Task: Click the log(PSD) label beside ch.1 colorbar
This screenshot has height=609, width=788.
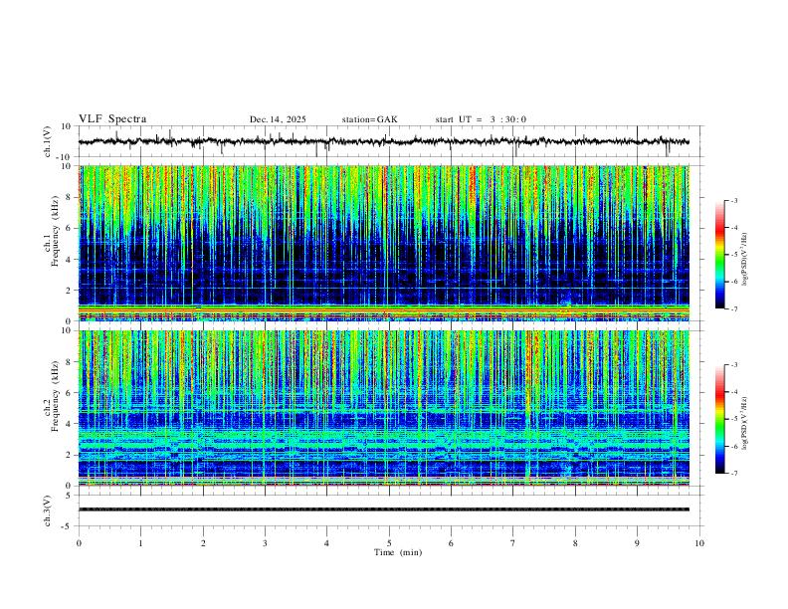Action: [x=744, y=260]
